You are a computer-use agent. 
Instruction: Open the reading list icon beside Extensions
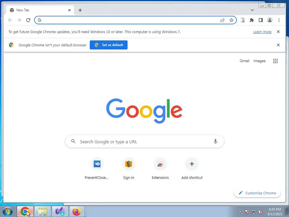(x=243, y=20)
